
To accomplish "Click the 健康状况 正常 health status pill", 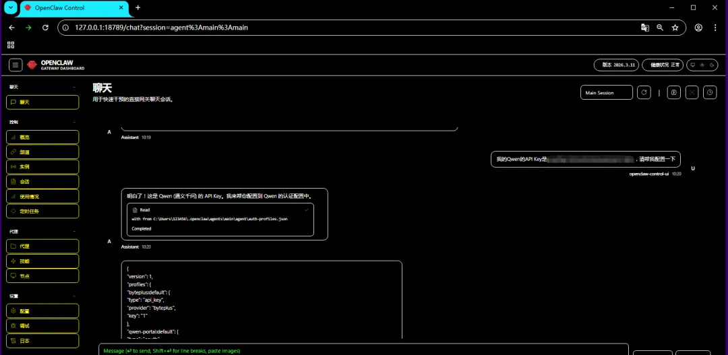I will (x=663, y=65).
